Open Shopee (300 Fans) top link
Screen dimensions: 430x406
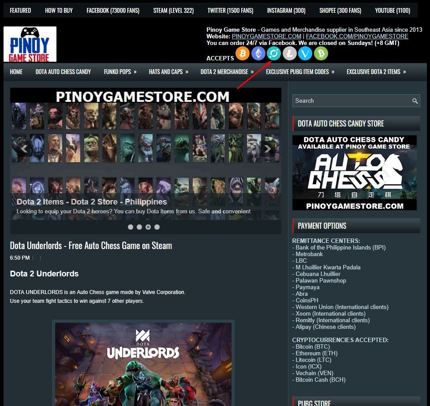point(340,11)
